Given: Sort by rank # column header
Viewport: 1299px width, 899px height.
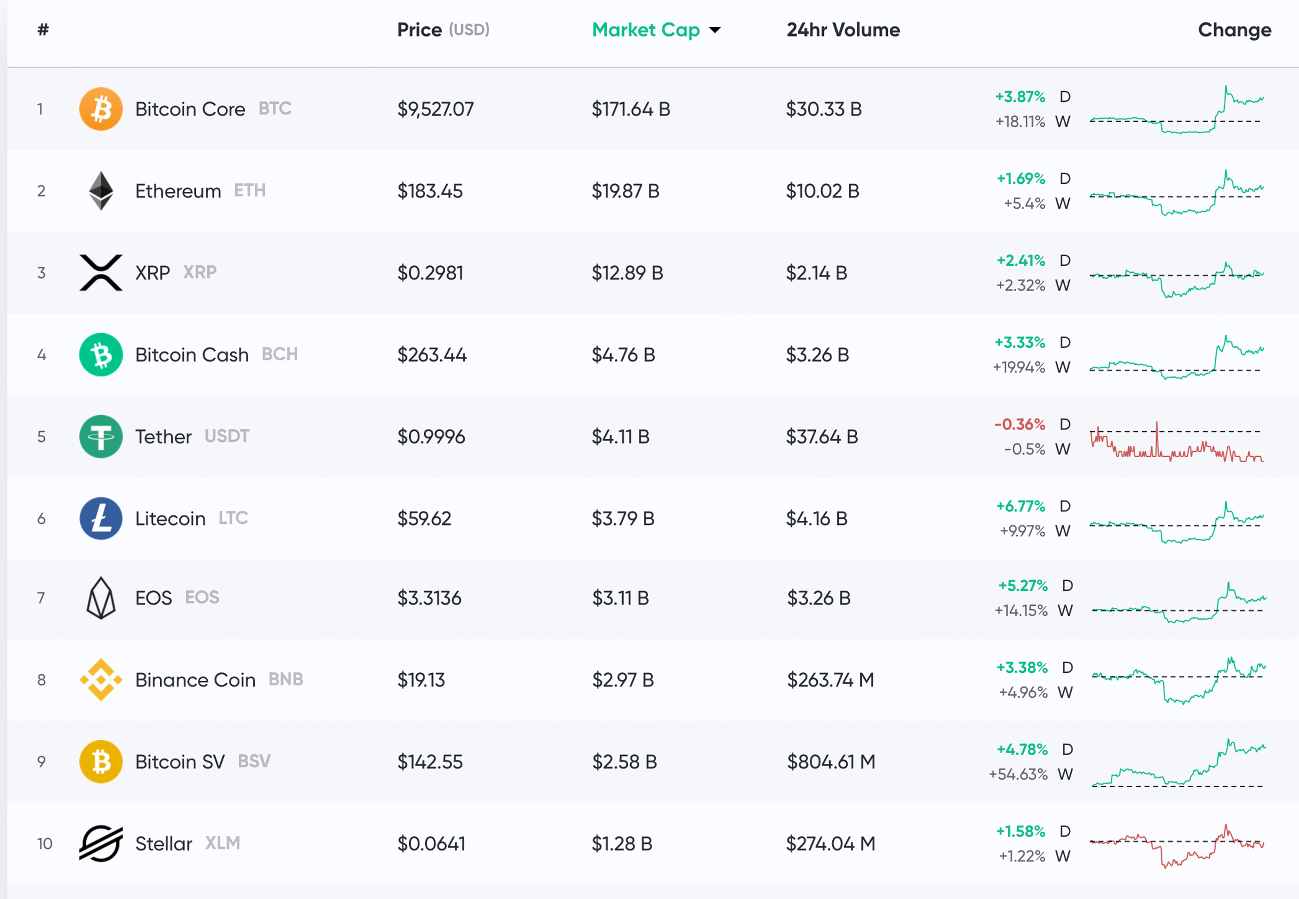Looking at the screenshot, I should click(x=43, y=29).
